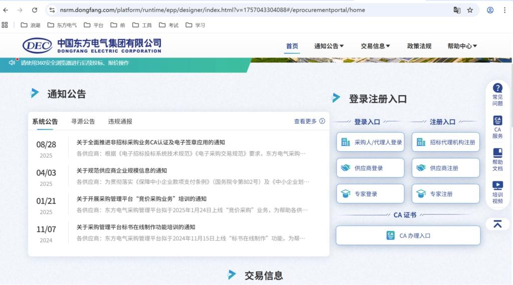
Task: Expand the 帮助中心 navigation dropdown
Action: tap(462, 46)
